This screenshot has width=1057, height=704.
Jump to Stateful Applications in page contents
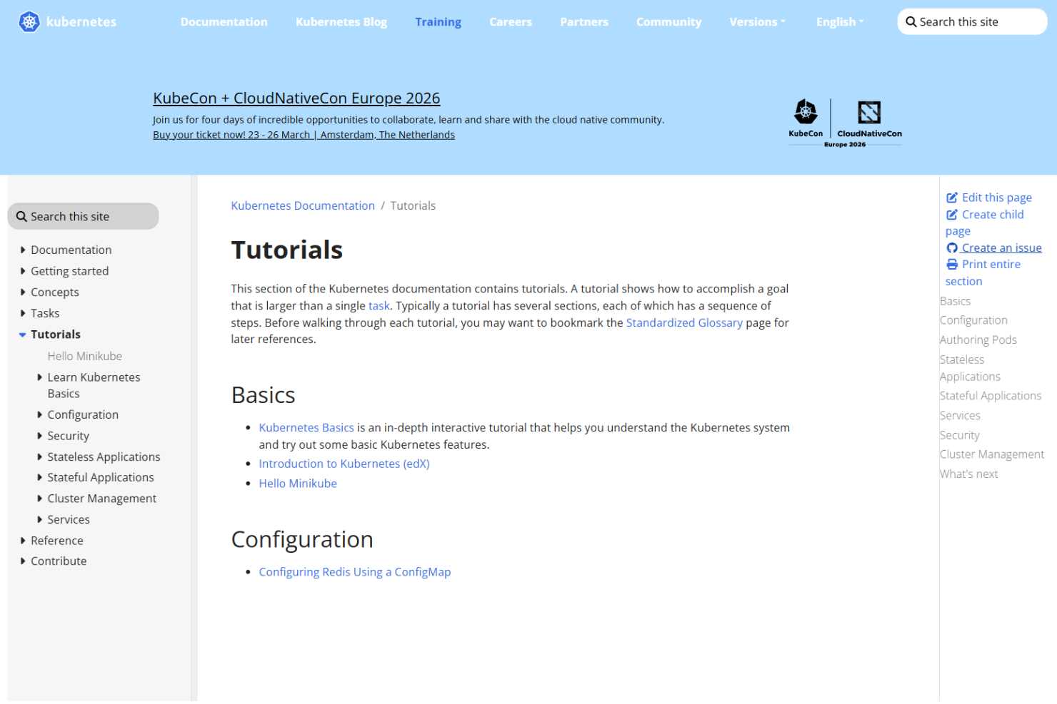990,396
